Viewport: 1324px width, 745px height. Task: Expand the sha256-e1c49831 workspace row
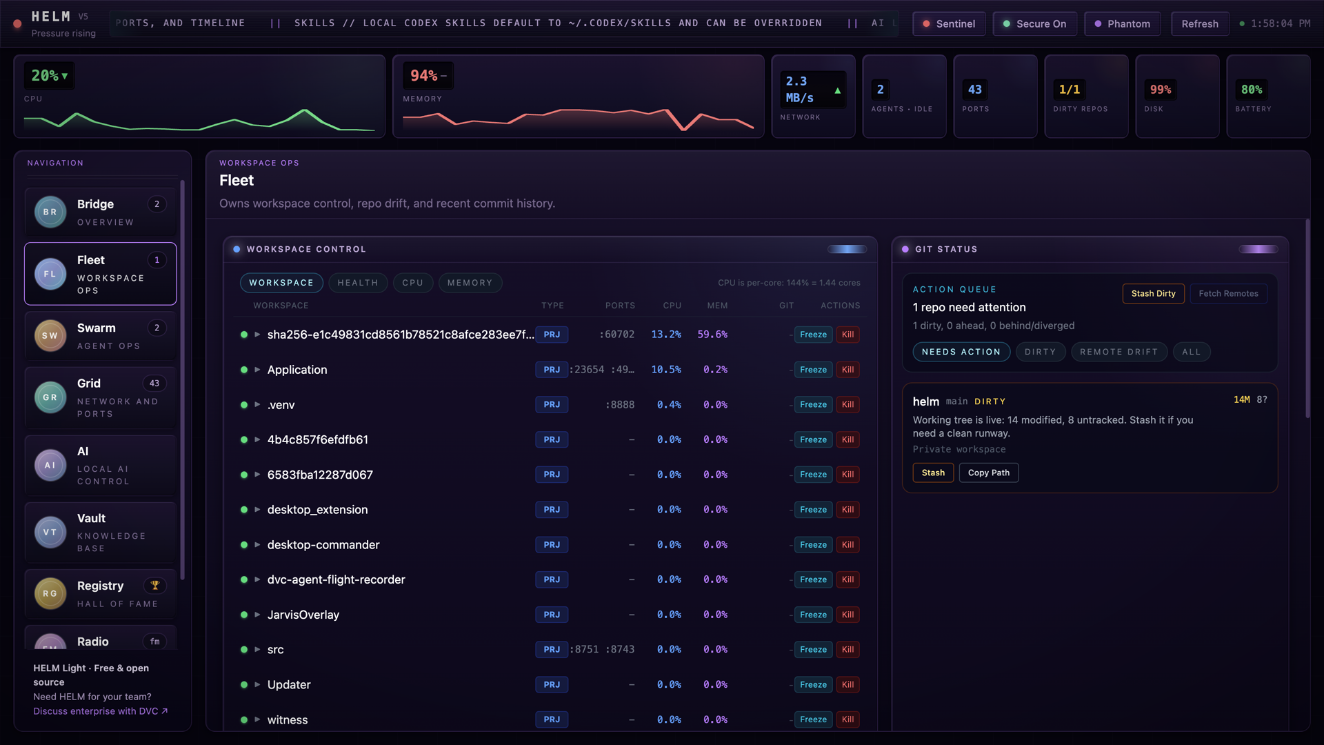point(257,335)
